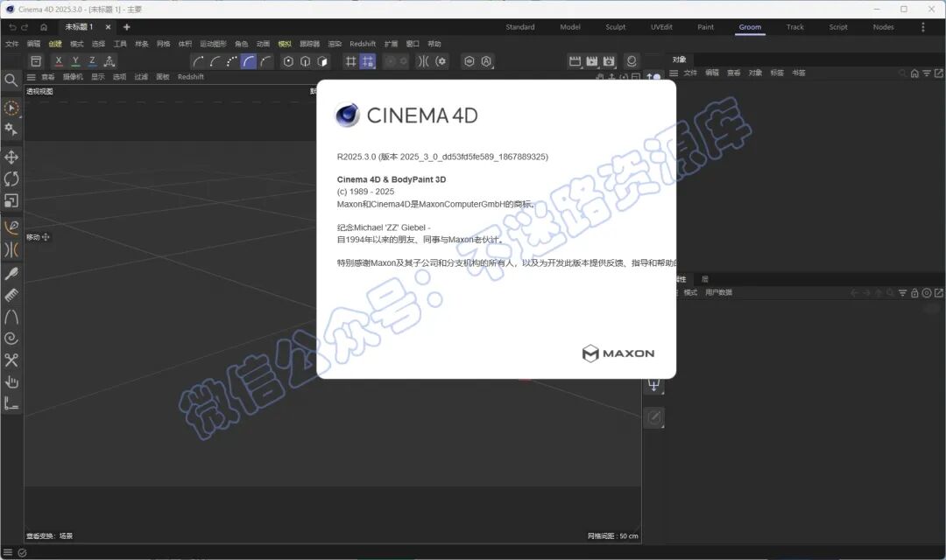Open the viewport 摄像机 menu
Screen dimensions: 946x560
pyautogui.click(x=73, y=77)
